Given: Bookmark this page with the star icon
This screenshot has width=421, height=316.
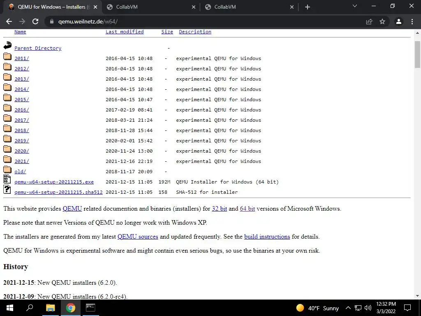Looking at the screenshot, I should (382, 21).
